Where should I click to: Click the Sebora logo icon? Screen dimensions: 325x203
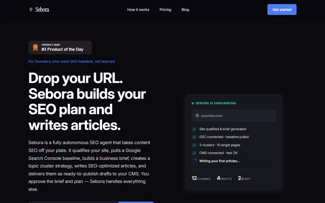point(31,10)
